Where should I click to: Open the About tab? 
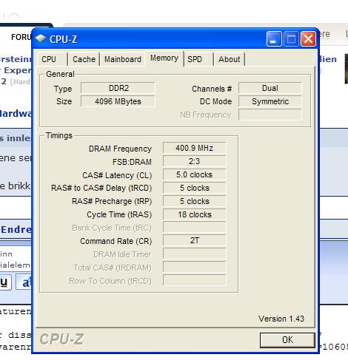(230, 59)
